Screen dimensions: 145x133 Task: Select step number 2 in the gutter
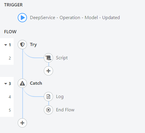10,58
